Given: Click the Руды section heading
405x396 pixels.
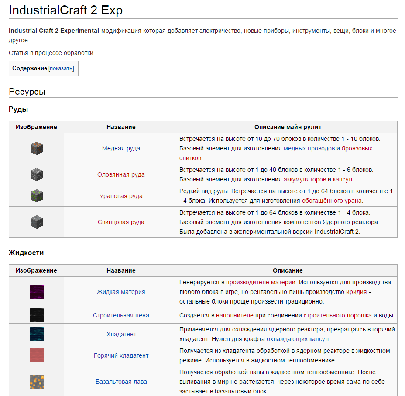Looking at the screenshot, I should pyautogui.click(x=18, y=109).
